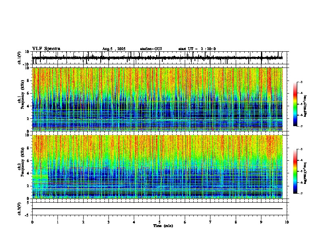The width and height of the screenshot is (323, 249).
Task: Click the "-3" label on ch.1 color bar
Action: pyautogui.click(x=301, y=82)
